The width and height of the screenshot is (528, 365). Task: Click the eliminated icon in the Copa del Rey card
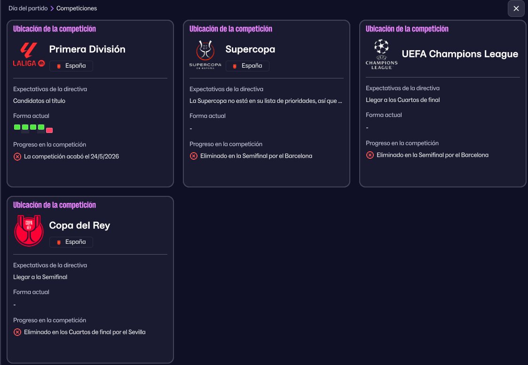click(17, 332)
